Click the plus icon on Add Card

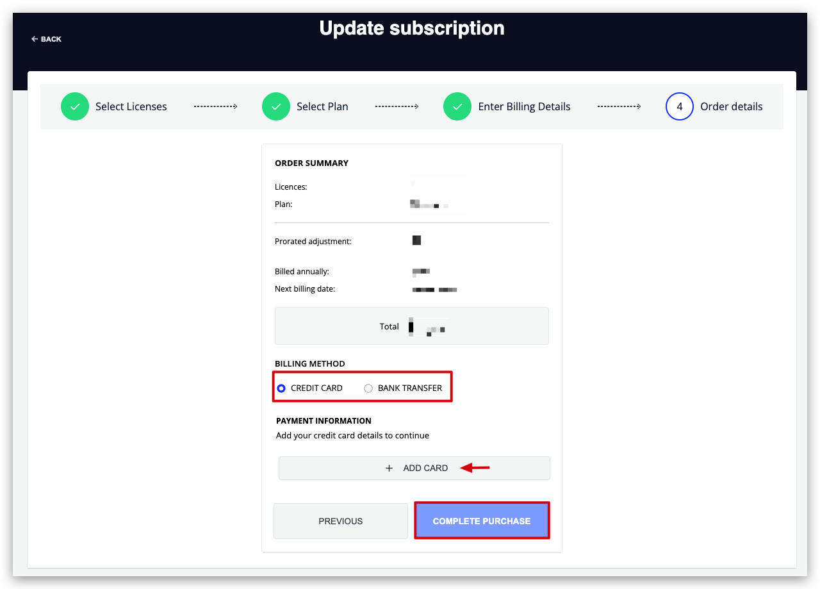[389, 469]
